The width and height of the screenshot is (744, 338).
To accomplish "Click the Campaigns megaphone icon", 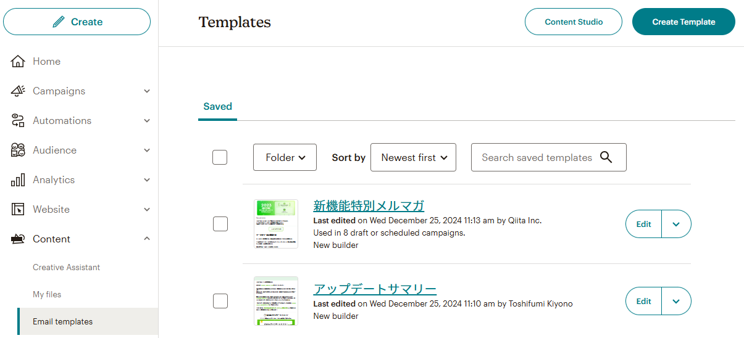I will tap(18, 91).
